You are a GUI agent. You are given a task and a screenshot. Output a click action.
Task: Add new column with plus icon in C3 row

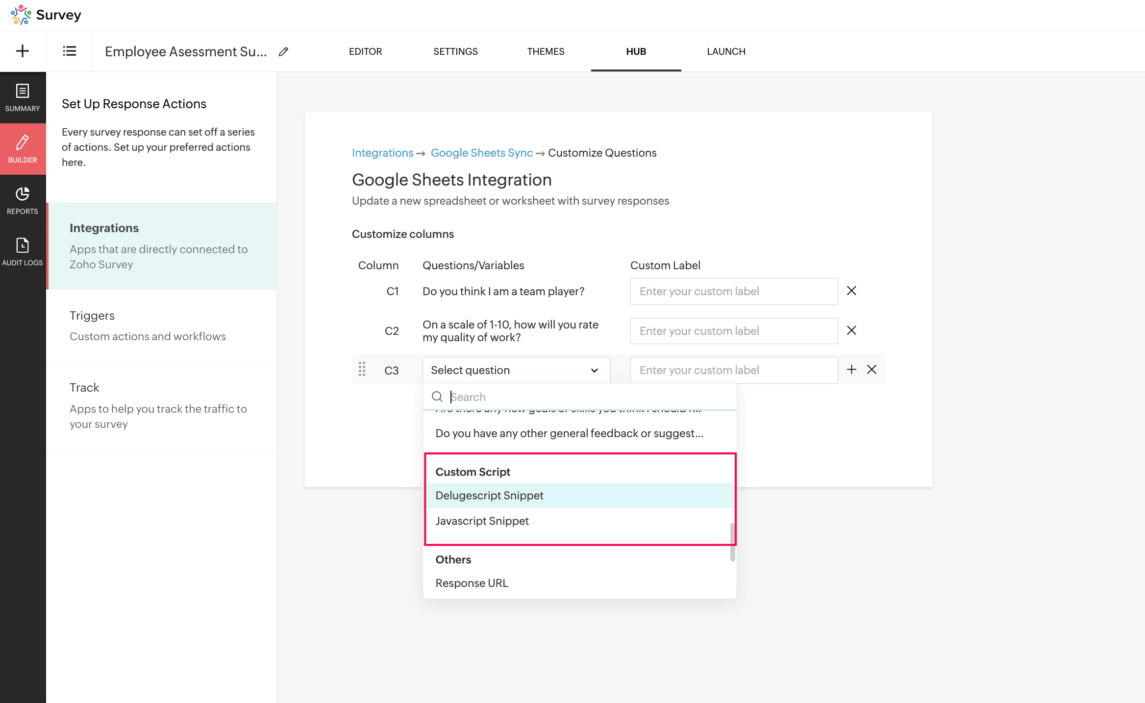pos(851,370)
